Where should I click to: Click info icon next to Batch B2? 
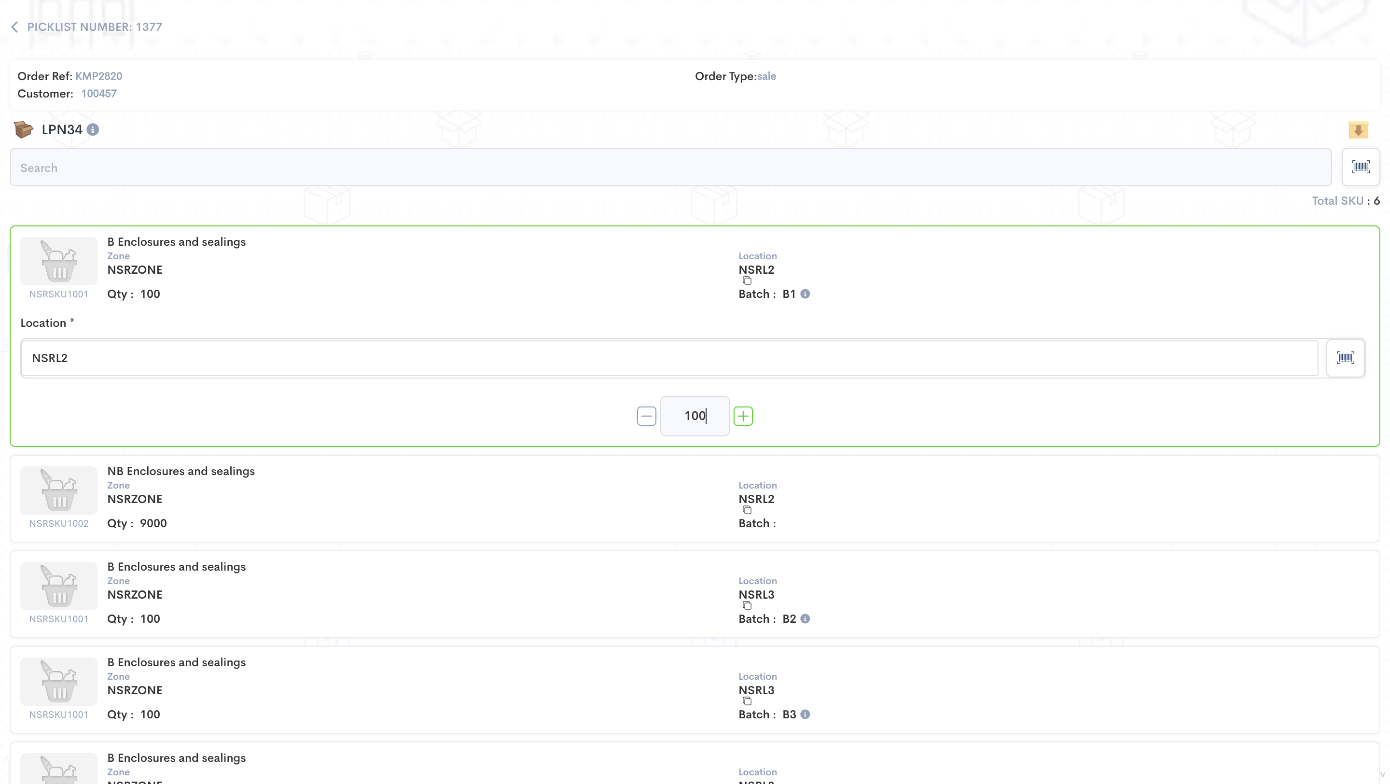coord(805,619)
